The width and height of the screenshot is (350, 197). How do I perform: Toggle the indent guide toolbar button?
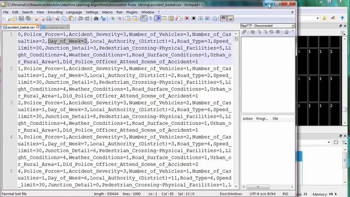click(157, 19)
